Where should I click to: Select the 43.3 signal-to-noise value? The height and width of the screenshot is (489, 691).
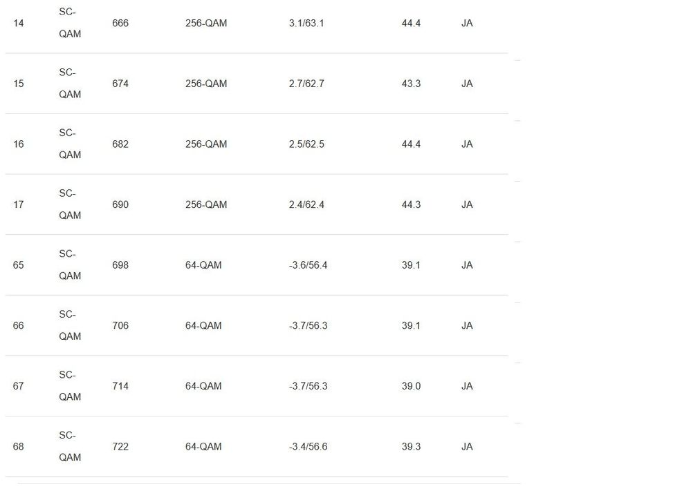pos(411,84)
